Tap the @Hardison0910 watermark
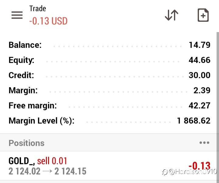The image size is (219, 183). tap(189, 172)
